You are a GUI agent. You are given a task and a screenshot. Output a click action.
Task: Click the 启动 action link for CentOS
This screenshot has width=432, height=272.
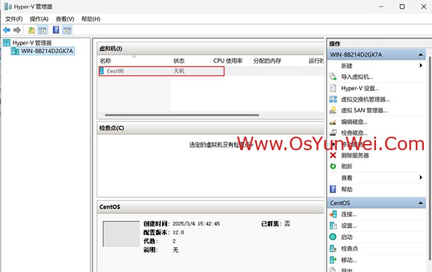coord(346,237)
